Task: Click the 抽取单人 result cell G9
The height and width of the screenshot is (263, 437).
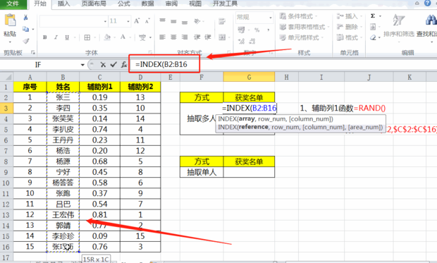Action: pos(249,172)
